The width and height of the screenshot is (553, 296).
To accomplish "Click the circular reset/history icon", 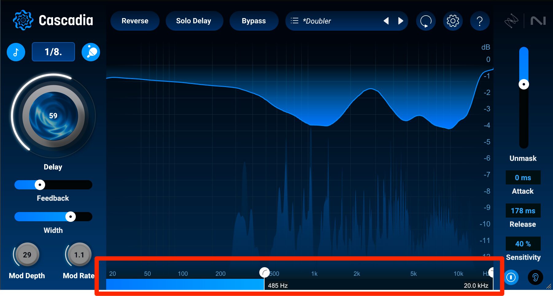I will pyautogui.click(x=426, y=21).
